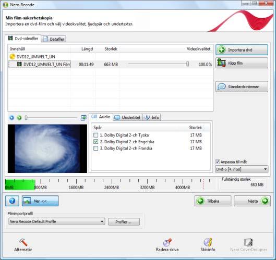Uncheck the Dolby Digital 2-ch Engelska track
276x260 pixels.
96,142
